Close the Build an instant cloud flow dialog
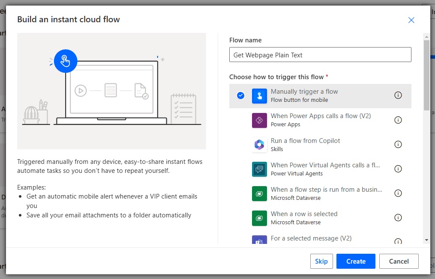 coord(411,20)
